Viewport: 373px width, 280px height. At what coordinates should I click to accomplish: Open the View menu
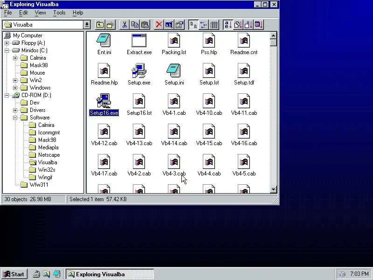point(40,13)
